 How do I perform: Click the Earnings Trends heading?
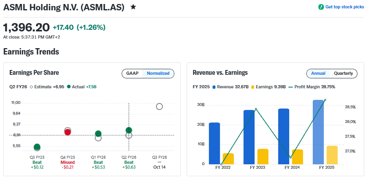(31, 51)
